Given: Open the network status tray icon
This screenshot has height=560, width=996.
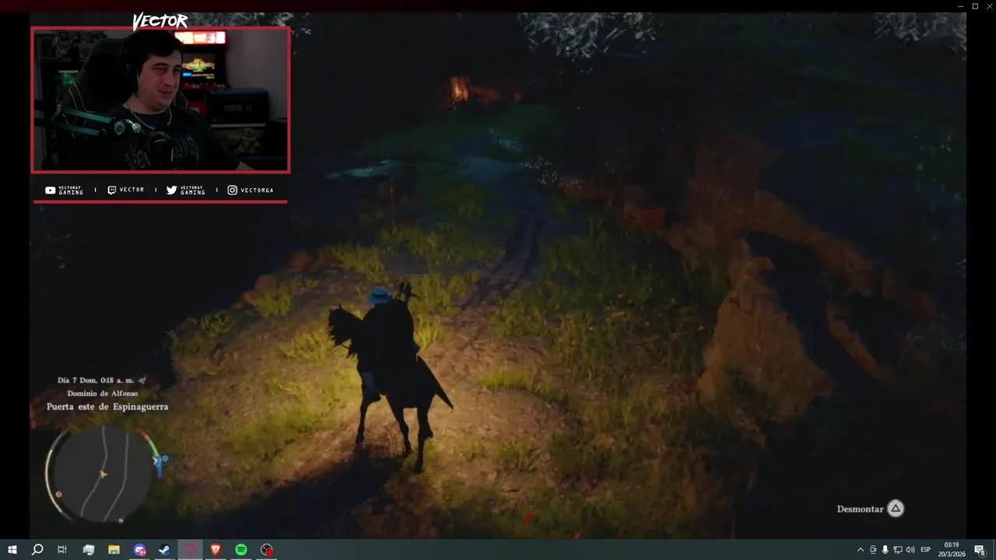Looking at the screenshot, I should [x=897, y=550].
